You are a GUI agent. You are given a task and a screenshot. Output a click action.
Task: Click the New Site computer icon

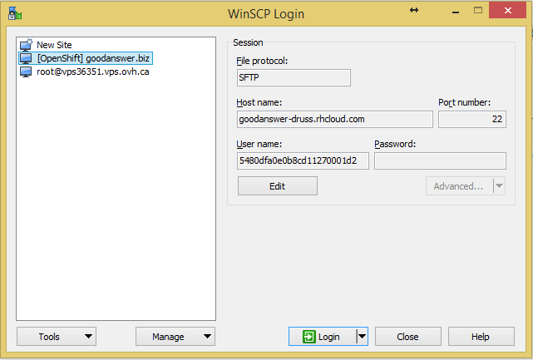(26, 45)
